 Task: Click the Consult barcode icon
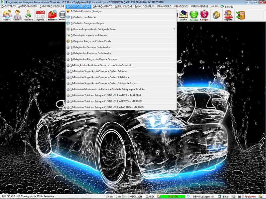tap(62, 15)
